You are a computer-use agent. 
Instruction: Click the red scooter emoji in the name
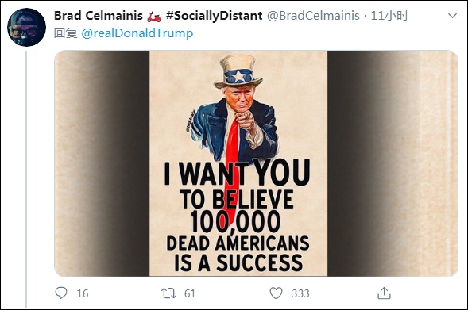[x=154, y=16]
